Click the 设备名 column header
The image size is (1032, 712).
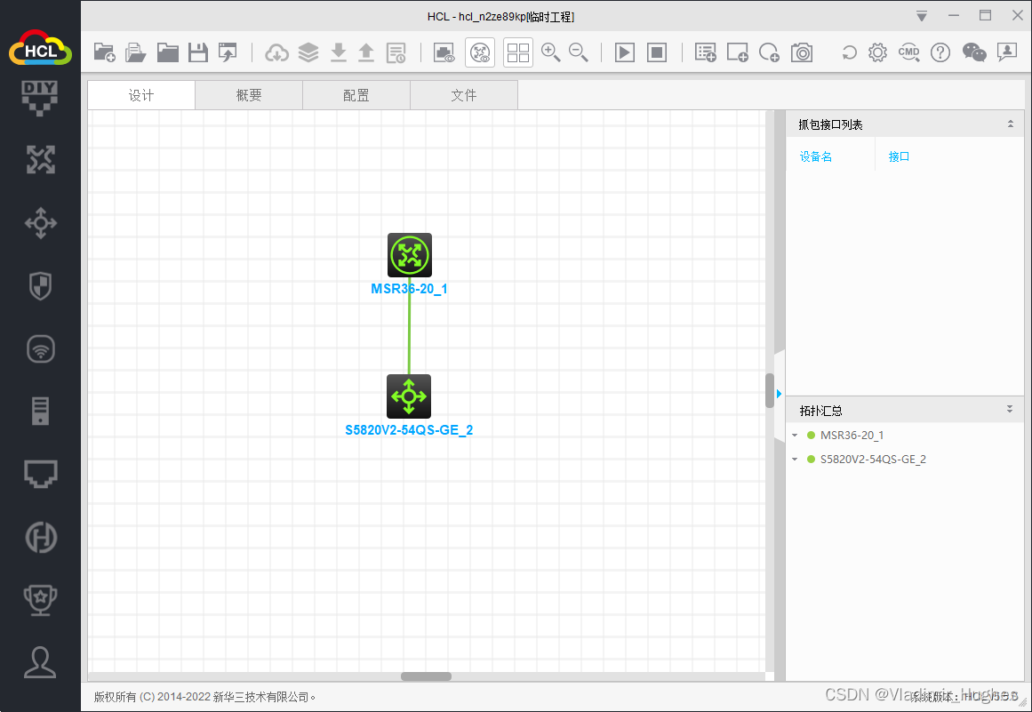815,156
